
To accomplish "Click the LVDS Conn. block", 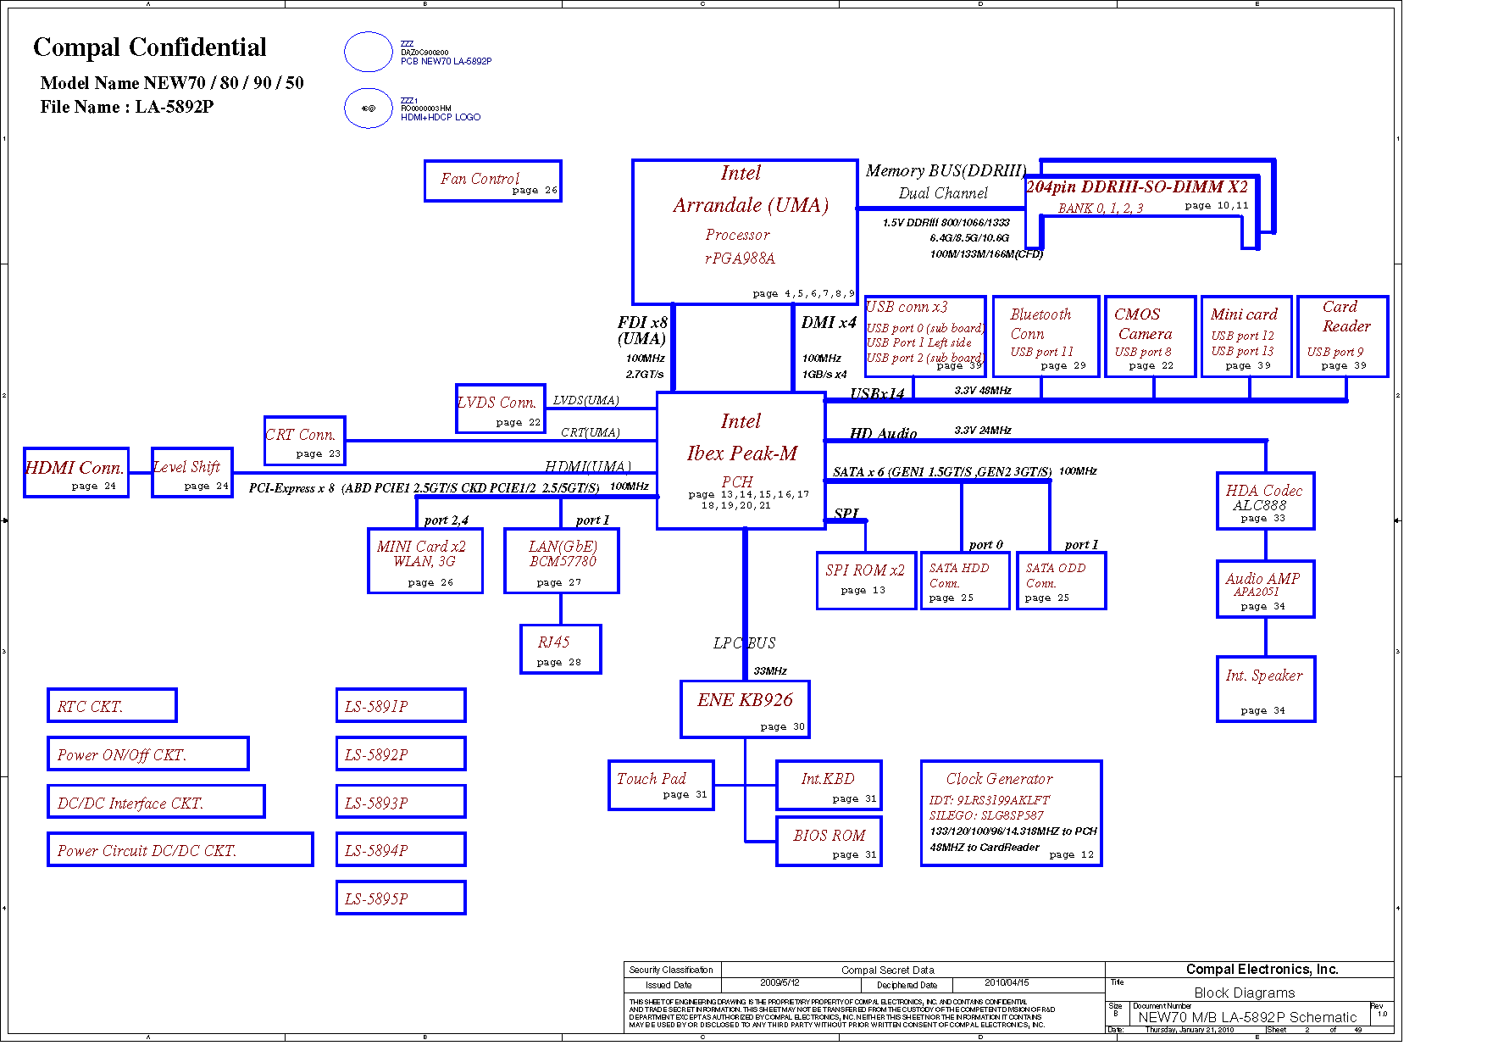I will click(500, 409).
